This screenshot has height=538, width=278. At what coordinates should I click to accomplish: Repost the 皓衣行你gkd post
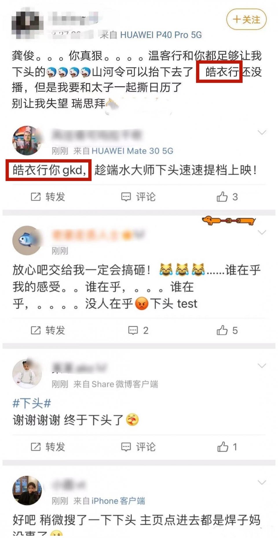pos(48,197)
